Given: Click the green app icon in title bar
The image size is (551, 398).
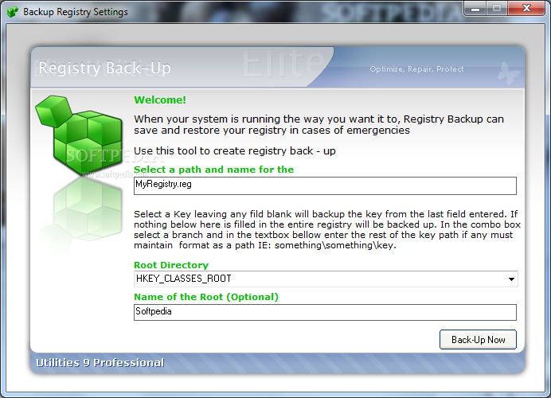Looking at the screenshot, I should (13, 12).
